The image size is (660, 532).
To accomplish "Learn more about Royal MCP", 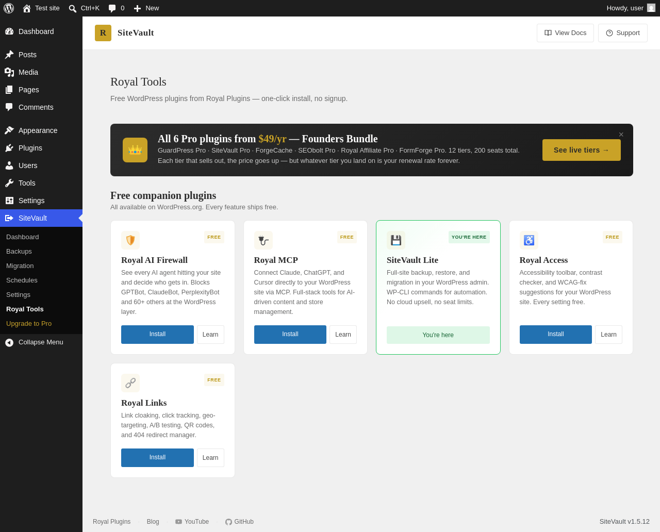I will tap(343, 335).
